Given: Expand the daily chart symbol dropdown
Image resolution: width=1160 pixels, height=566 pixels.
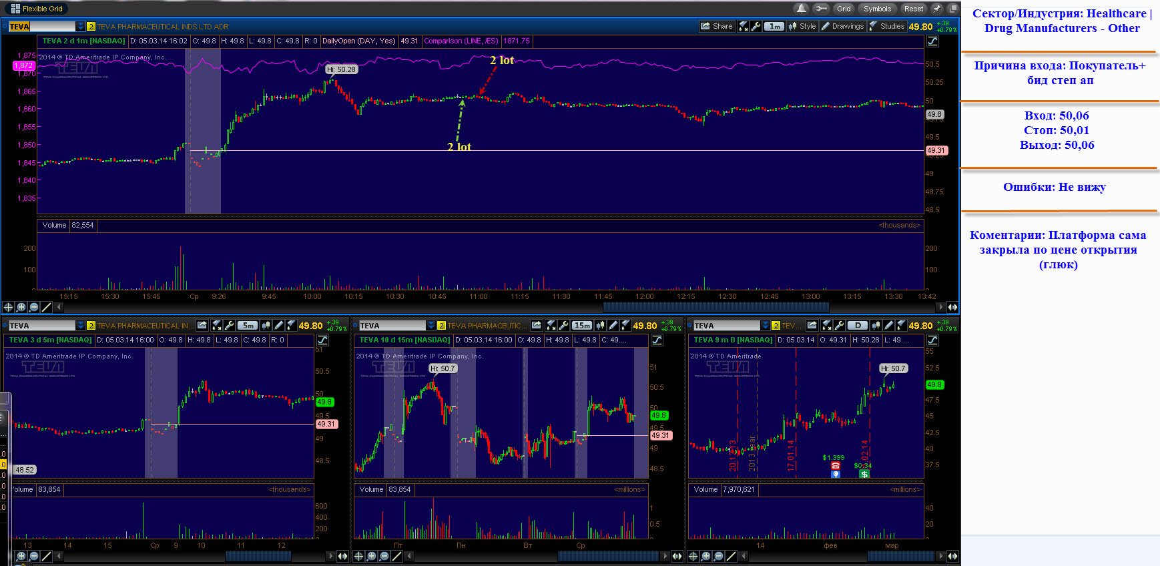Looking at the screenshot, I should 765,326.
